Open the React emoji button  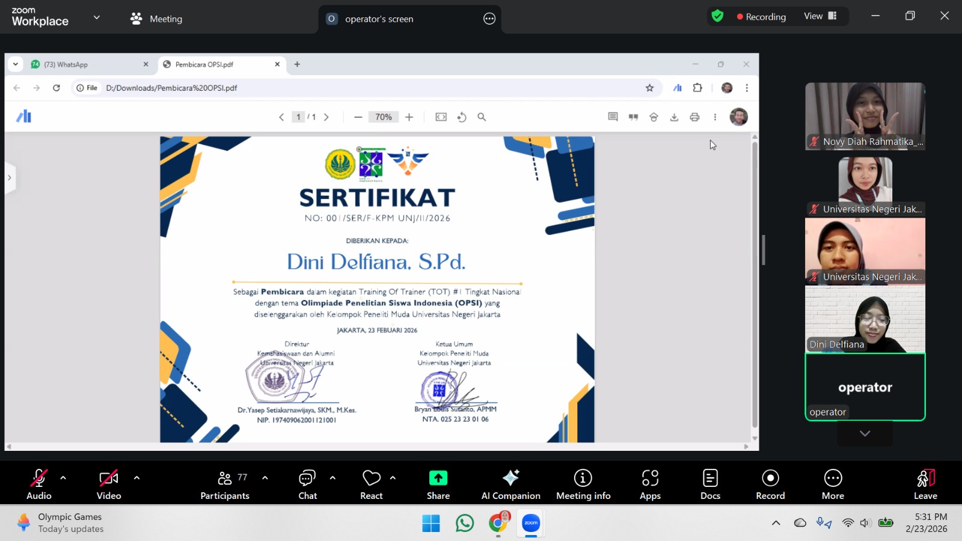point(371,484)
